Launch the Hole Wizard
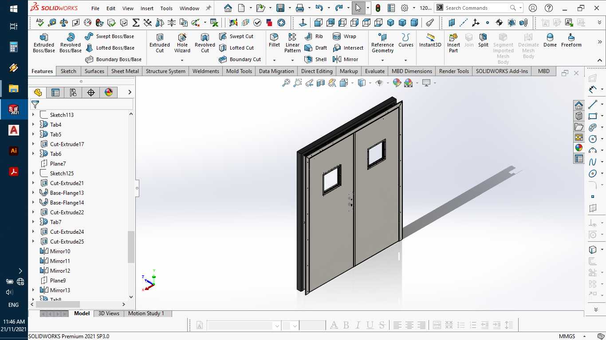 coord(182,43)
